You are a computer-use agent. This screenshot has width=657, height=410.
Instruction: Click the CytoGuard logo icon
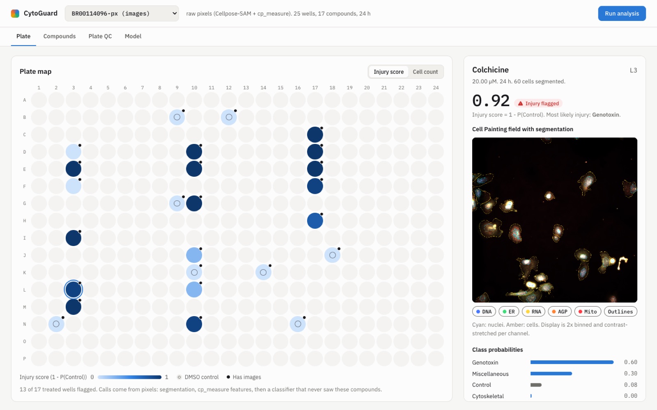point(15,14)
